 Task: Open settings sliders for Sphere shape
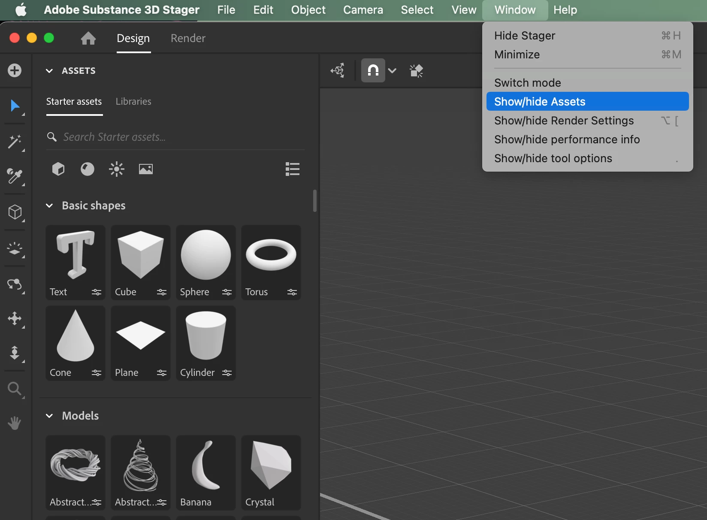point(227,292)
